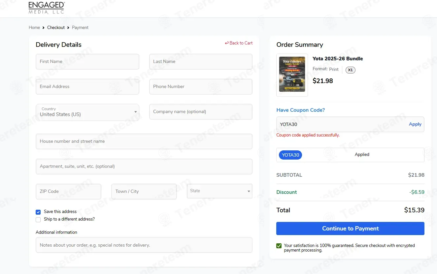Click the coupon code input containing YOTA30
This screenshot has width=437, height=274.
[342, 124]
